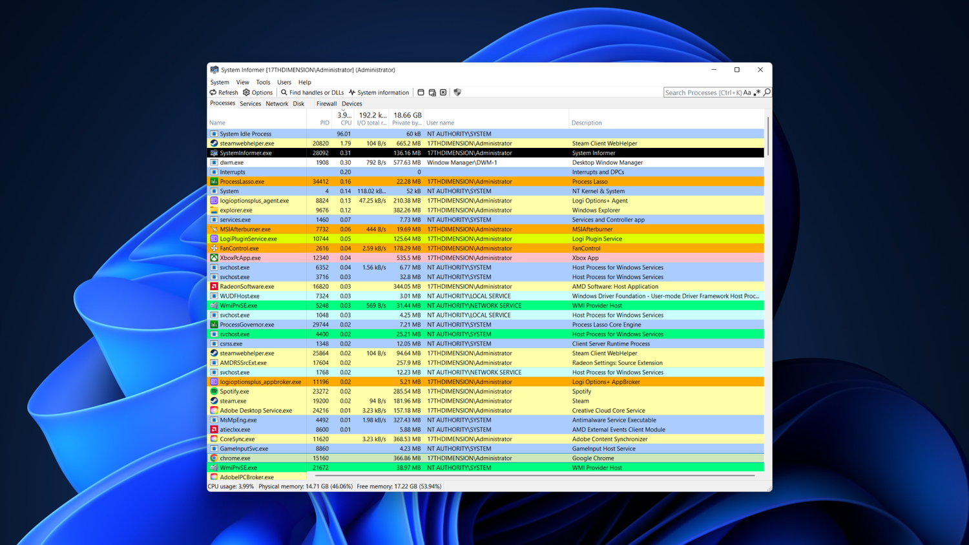Click the steamwebhelper.exe icon, PID 20820 row
This screenshot has width=969, height=545.
214,143
